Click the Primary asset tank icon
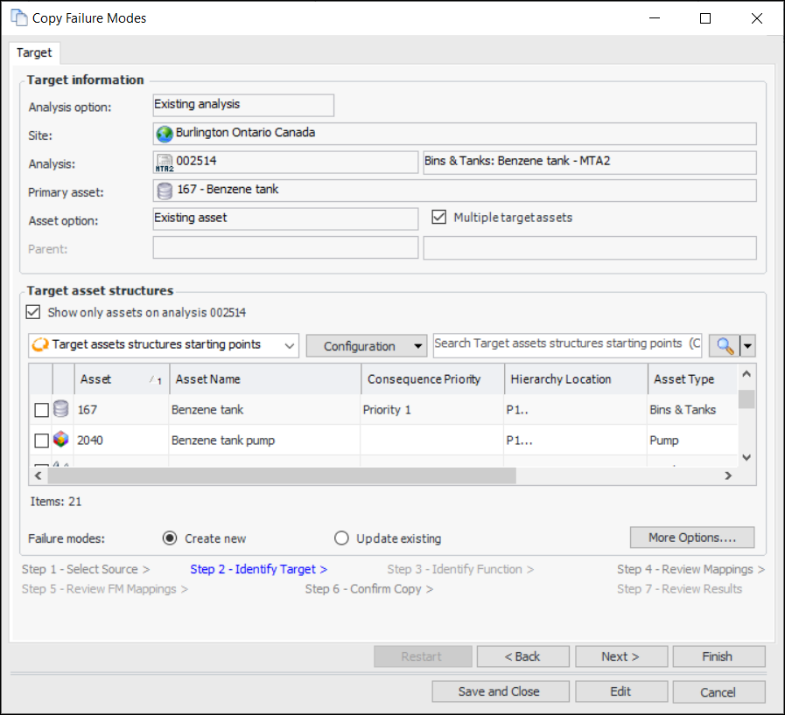 [x=165, y=191]
